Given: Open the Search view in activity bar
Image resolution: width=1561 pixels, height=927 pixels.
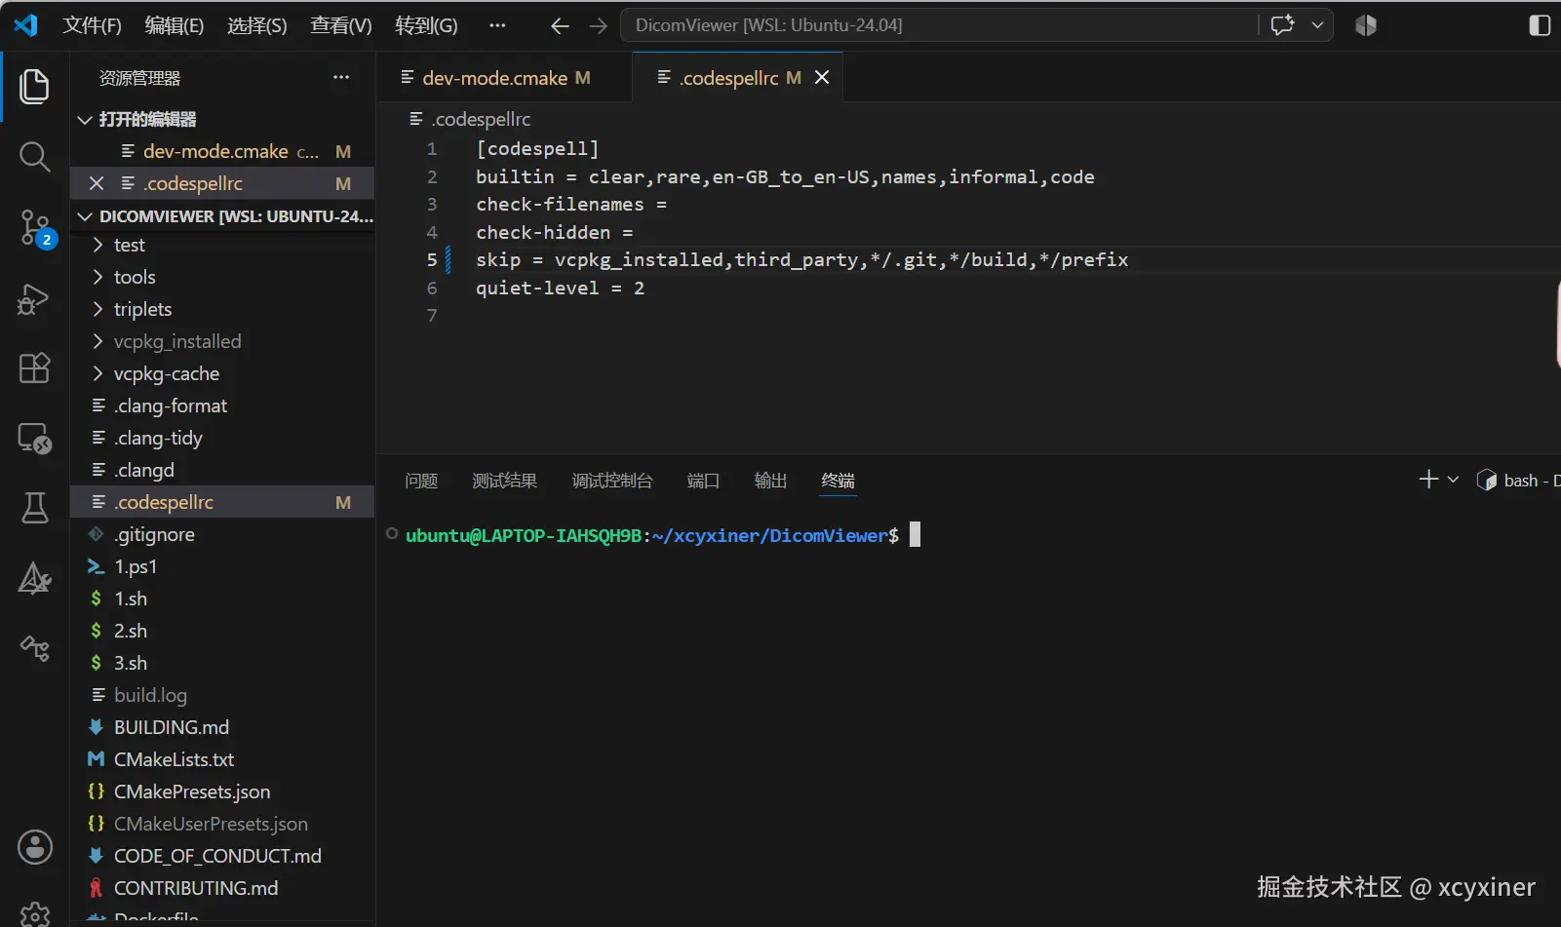Looking at the screenshot, I should click(35, 156).
